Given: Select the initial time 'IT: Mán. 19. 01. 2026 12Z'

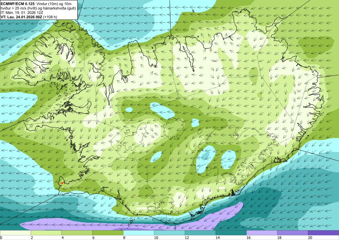Looking at the screenshot, I should click(22, 13).
